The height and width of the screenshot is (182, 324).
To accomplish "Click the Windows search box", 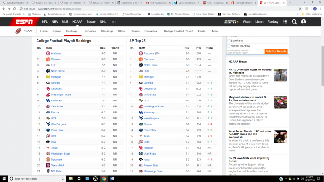I will click(x=37, y=179).
